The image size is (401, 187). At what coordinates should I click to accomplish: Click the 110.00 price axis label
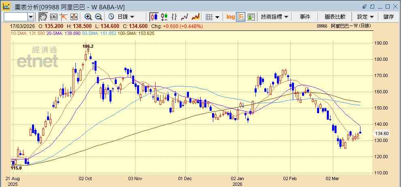382,173
